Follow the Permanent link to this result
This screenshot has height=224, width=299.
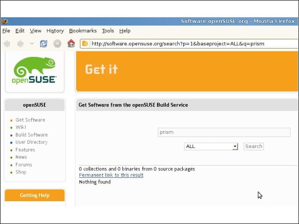click(111, 175)
